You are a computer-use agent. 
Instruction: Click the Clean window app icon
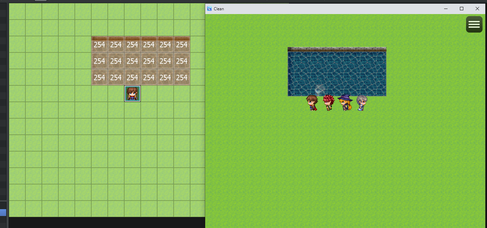(x=209, y=9)
